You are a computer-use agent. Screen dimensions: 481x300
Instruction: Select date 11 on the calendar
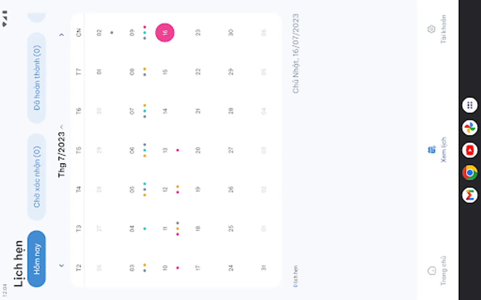click(165, 229)
